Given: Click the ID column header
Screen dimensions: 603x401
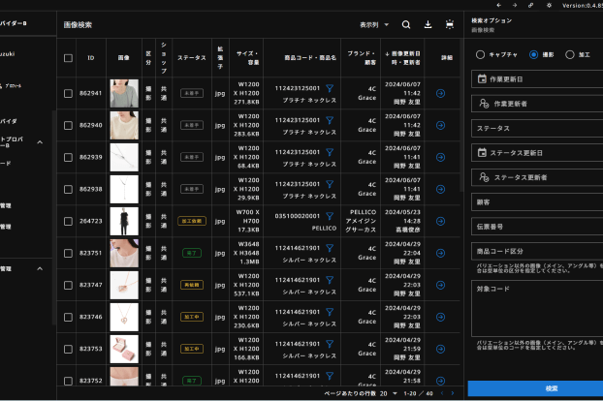Looking at the screenshot, I should (x=91, y=58).
